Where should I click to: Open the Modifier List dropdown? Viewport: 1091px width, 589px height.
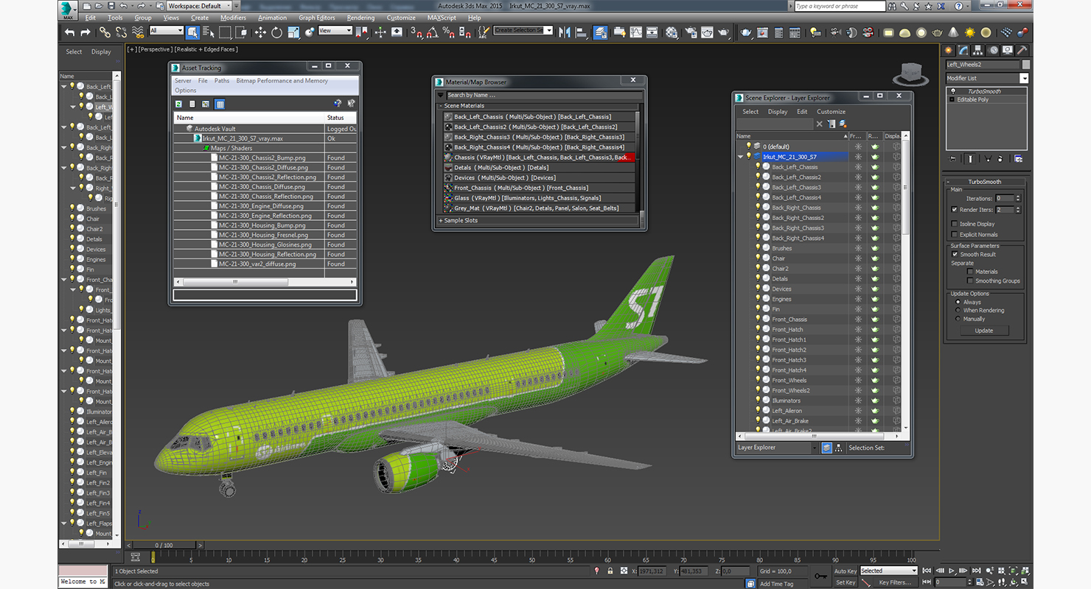(1024, 78)
